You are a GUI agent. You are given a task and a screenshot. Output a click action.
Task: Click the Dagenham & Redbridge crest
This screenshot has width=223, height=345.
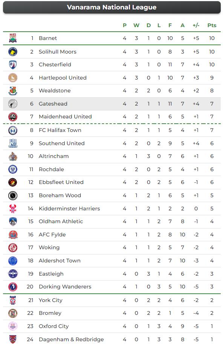click(x=13, y=339)
